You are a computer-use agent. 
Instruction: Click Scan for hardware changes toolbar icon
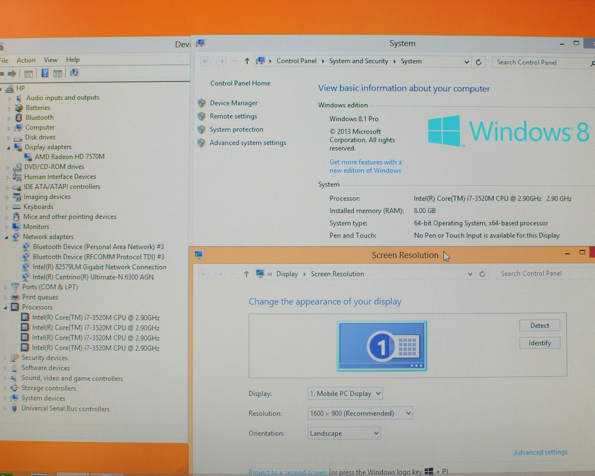click(x=74, y=73)
